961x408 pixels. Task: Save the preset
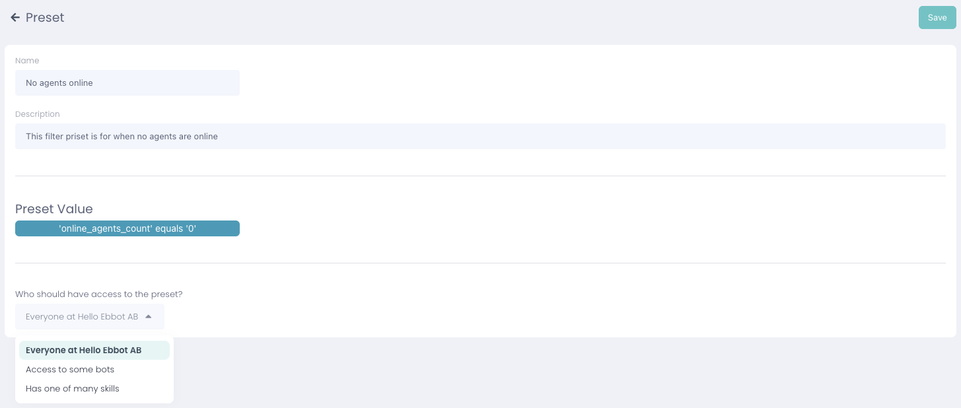click(937, 18)
